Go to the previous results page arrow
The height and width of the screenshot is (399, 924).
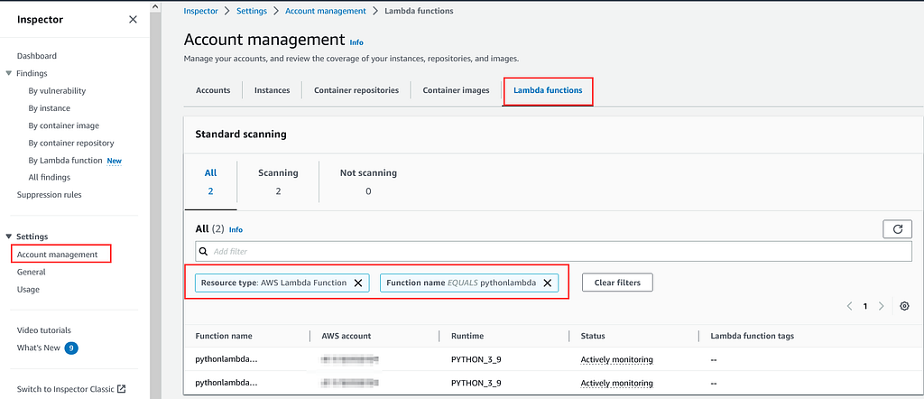tap(850, 306)
